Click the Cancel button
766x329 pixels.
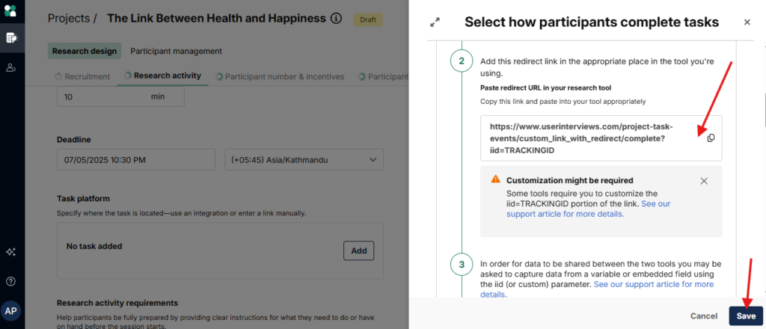click(704, 316)
